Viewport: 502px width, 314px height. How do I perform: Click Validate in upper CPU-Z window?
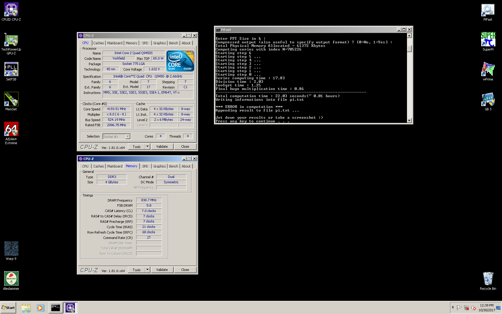coord(162,147)
